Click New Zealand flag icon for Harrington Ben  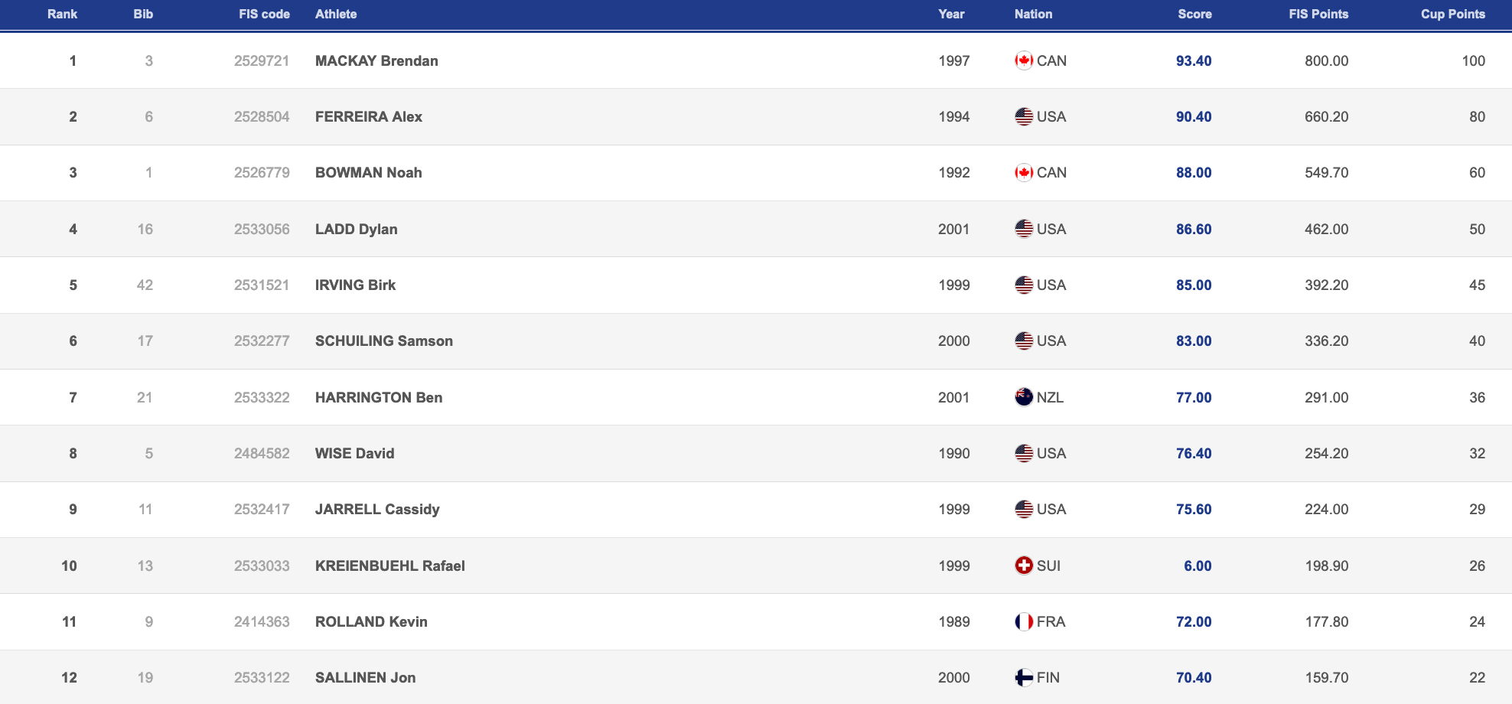1024,397
